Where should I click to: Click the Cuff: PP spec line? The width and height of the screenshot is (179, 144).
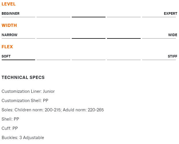click(x=10, y=128)
